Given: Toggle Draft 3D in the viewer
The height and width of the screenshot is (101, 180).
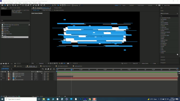Looking at the screenshot, I should [124, 63].
